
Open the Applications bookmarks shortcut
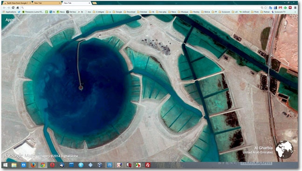9,12
